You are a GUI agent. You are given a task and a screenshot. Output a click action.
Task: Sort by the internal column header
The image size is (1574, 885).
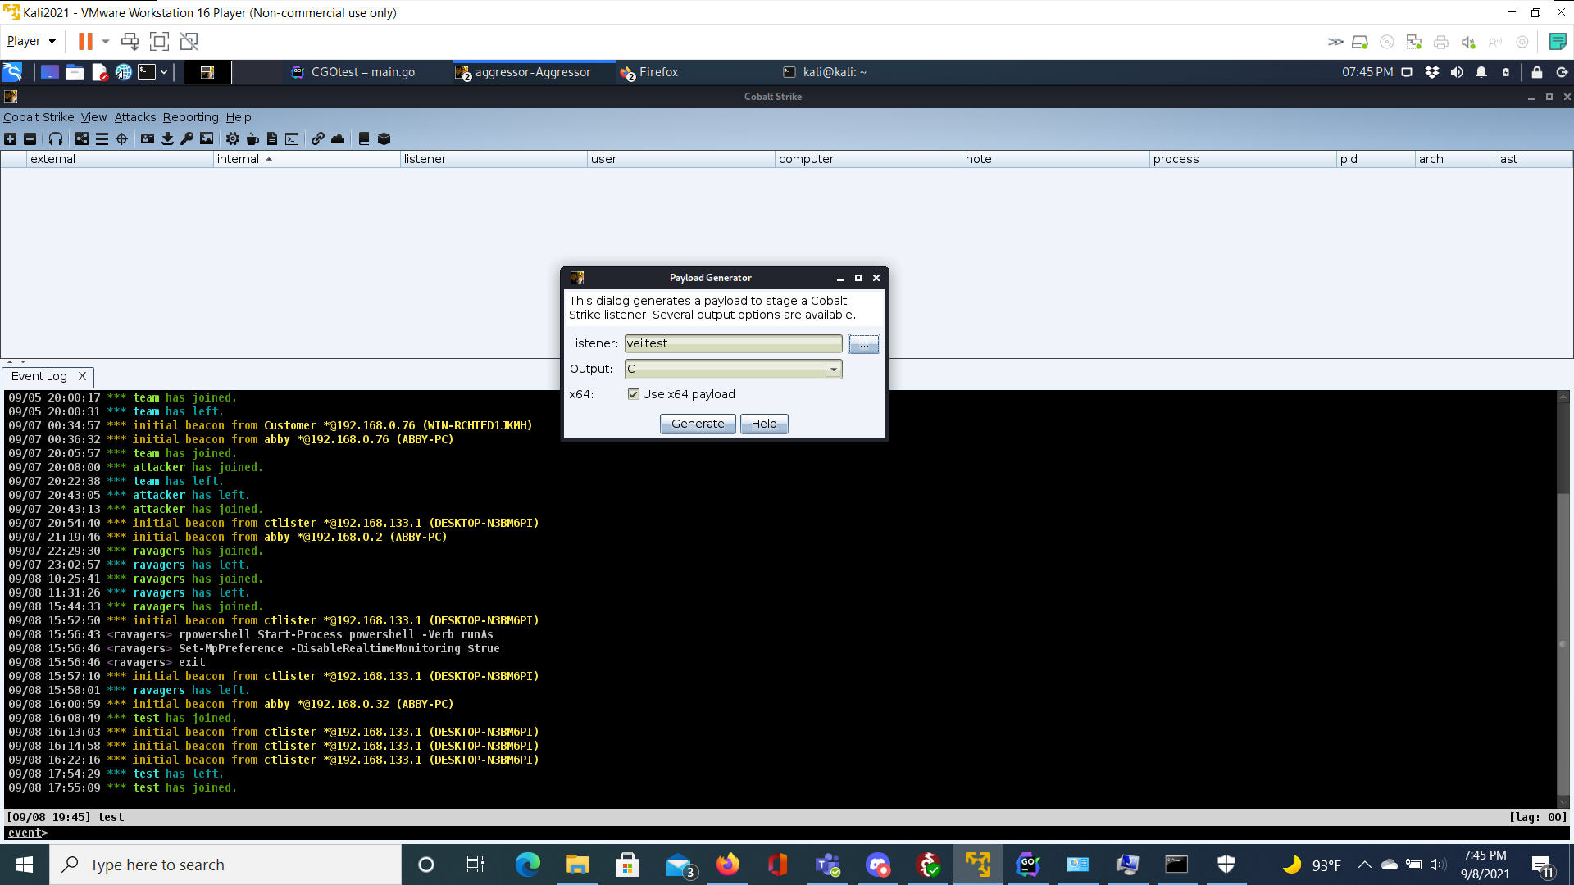pyautogui.click(x=238, y=159)
